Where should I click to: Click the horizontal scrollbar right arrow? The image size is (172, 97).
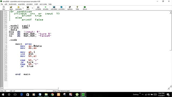tap(169, 88)
